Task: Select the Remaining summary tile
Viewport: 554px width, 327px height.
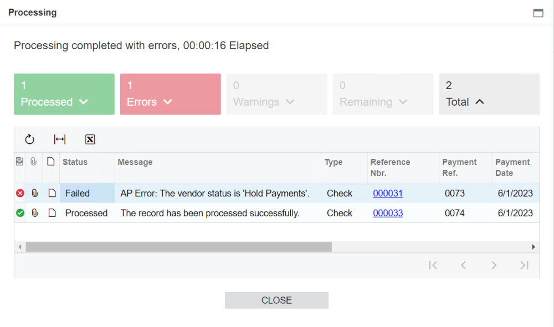Action: [x=383, y=94]
